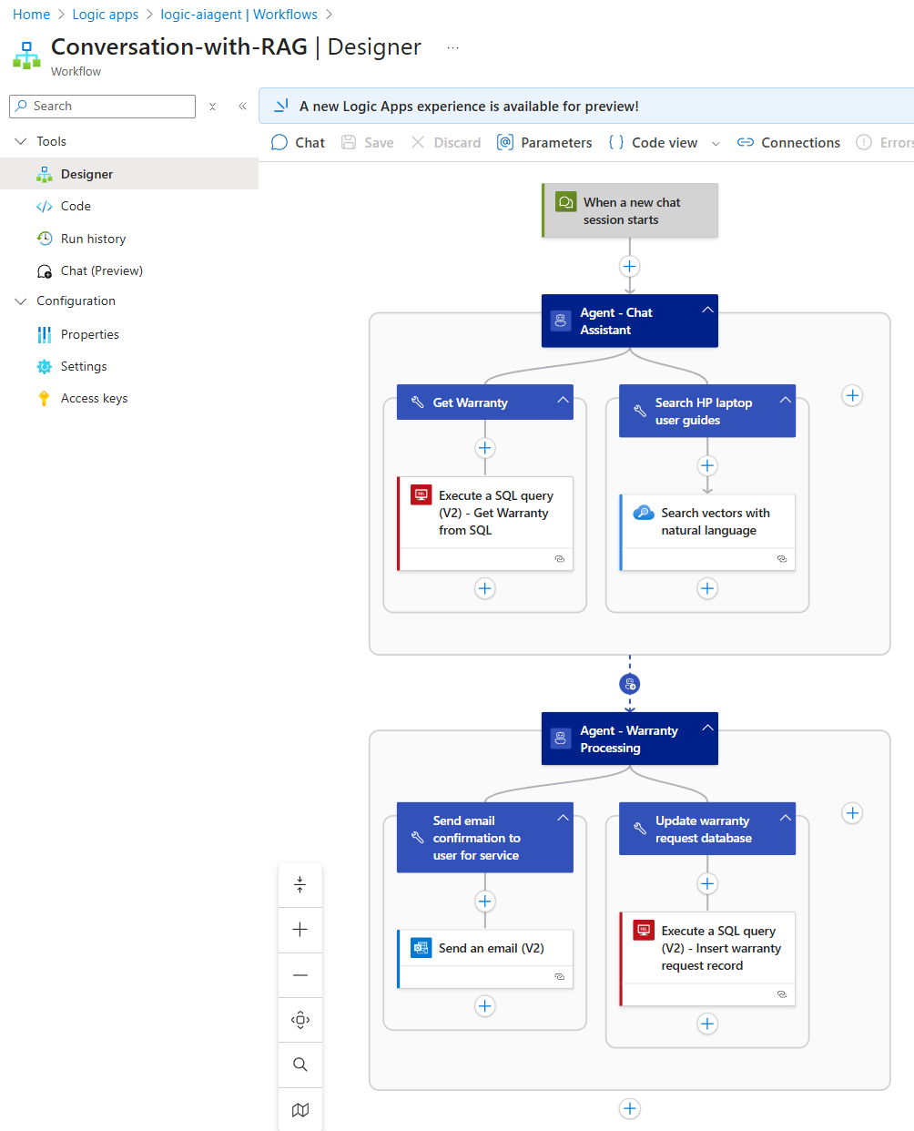Open the Parameters toolbar item
The image size is (914, 1131).
[544, 143]
